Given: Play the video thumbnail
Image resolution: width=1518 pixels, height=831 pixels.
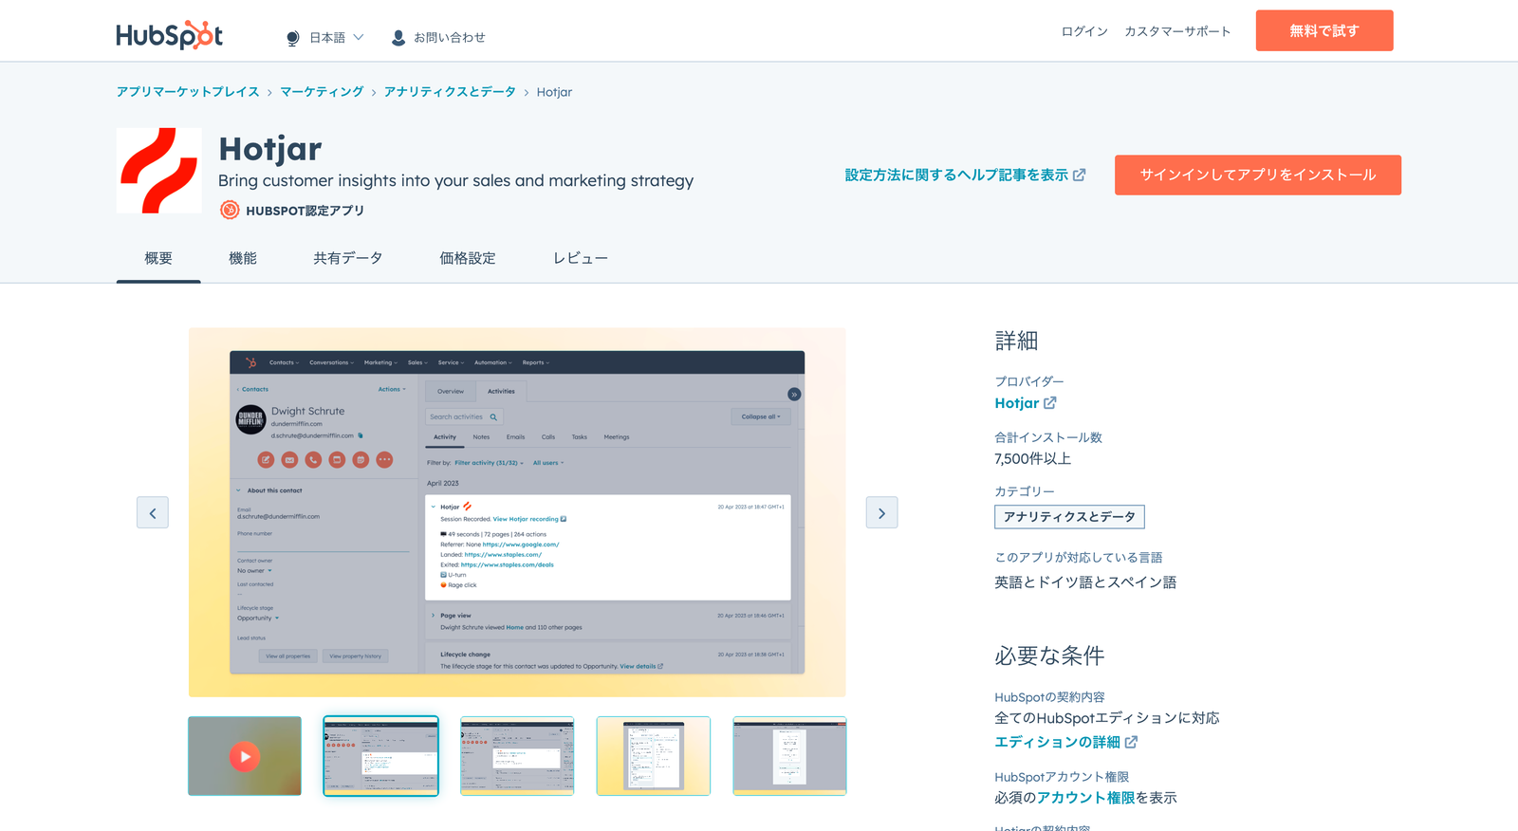Looking at the screenshot, I should tap(245, 756).
